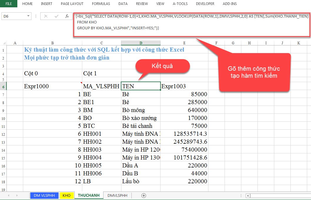This screenshot has width=311, height=200.
Task: Click cell 'Bê tái chanh'
Action: point(141,126)
